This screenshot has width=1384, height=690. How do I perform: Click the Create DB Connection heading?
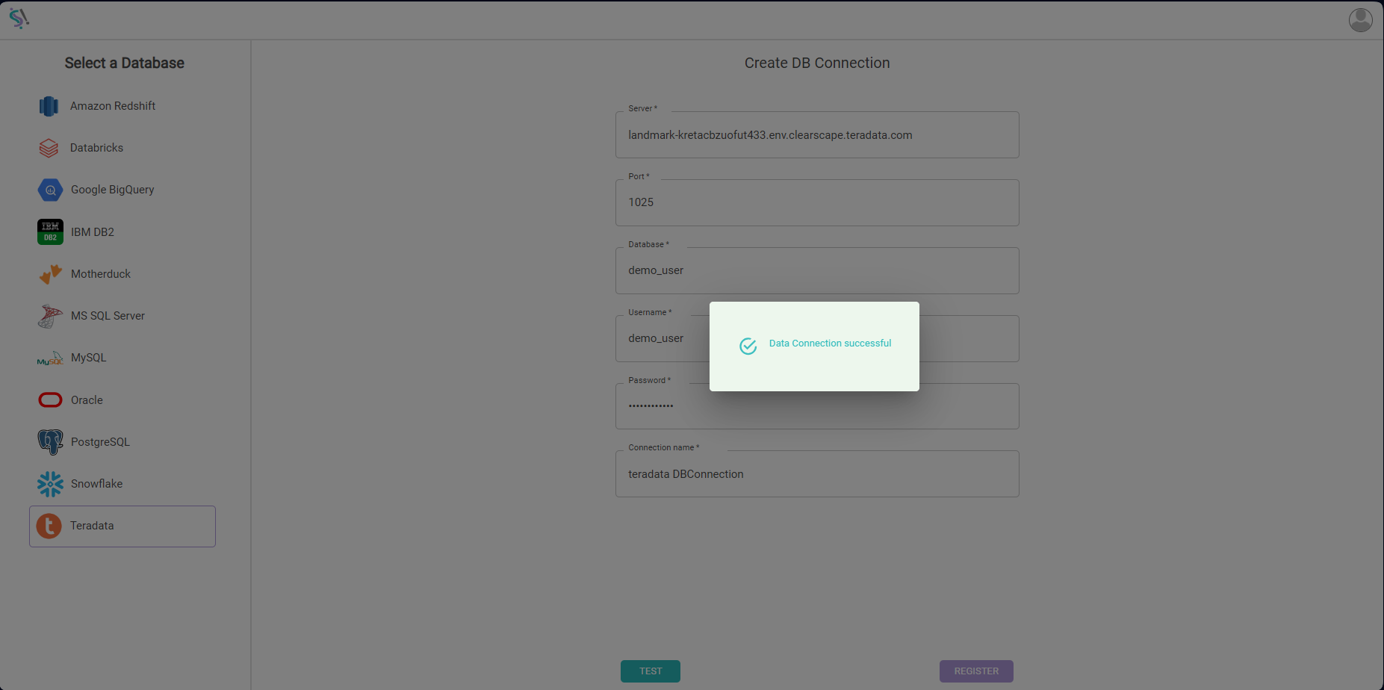[x=817, y=63]
